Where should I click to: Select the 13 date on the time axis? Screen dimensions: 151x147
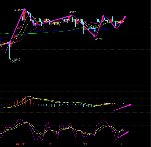click(85, 144)
